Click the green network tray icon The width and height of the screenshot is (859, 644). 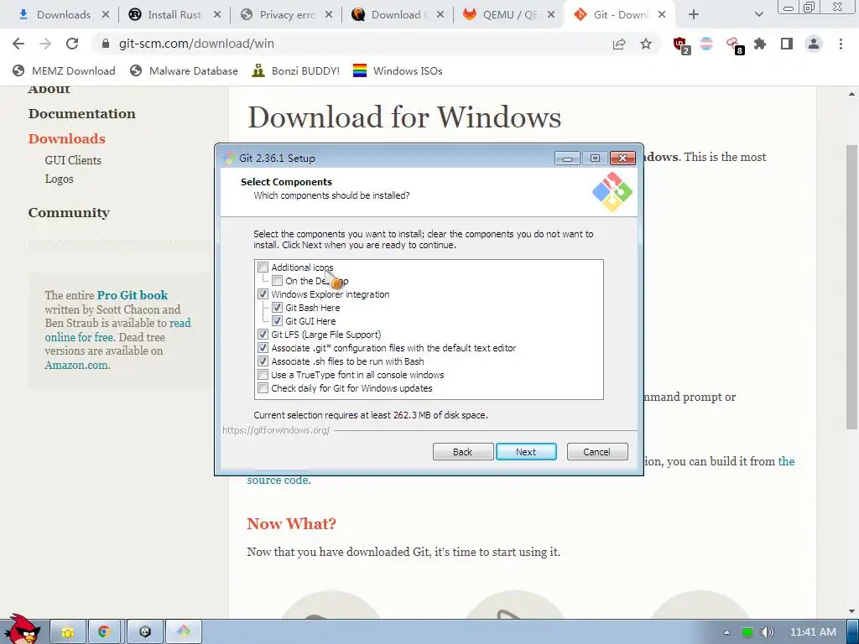[x=747, y=632]
